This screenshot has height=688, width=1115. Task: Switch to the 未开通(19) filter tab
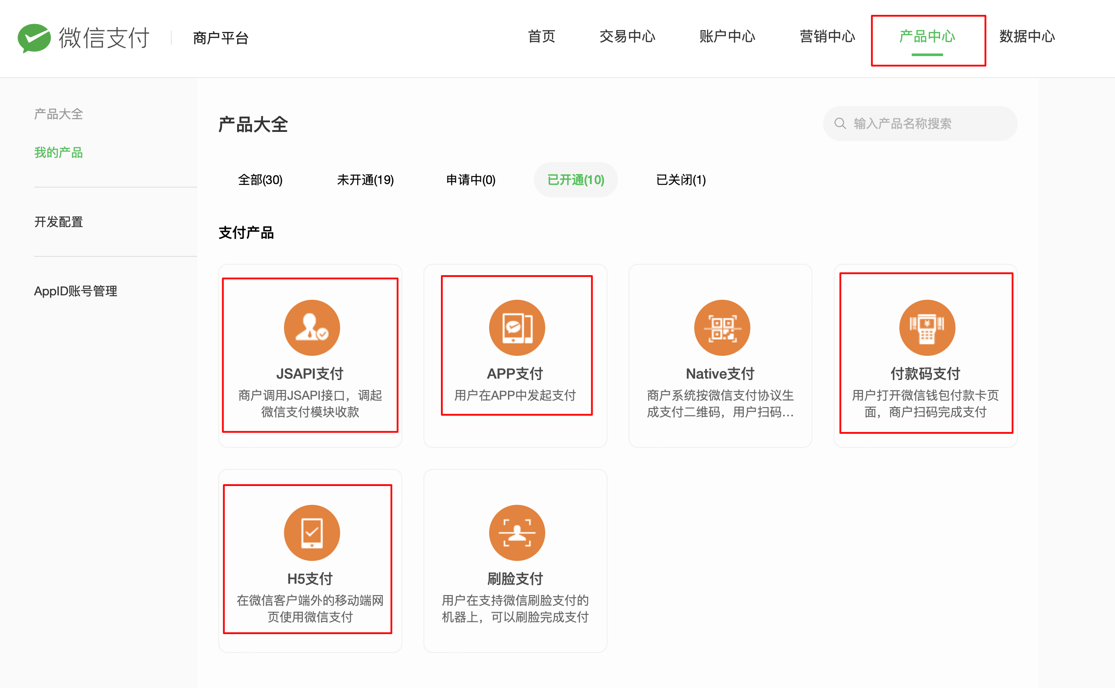[x=365, y=180]
